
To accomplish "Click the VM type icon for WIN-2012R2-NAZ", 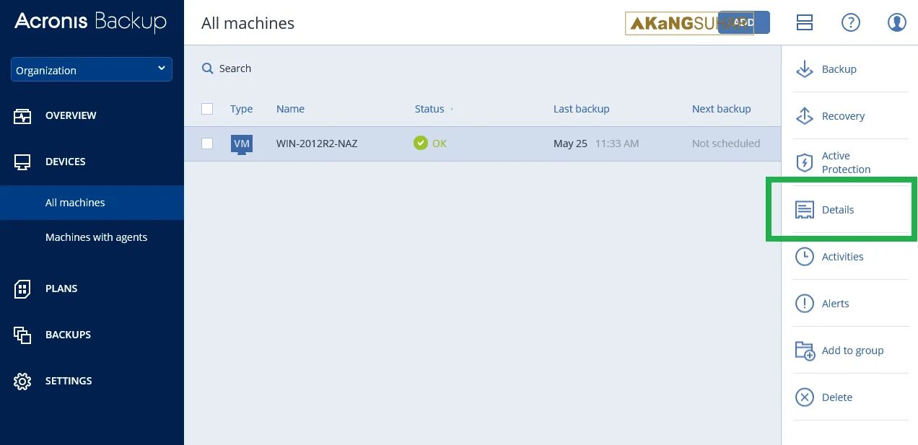I will tap(242, 144).
